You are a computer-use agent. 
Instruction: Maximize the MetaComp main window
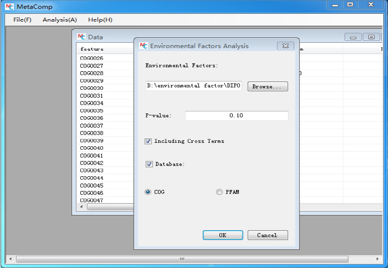pos(350,5)
